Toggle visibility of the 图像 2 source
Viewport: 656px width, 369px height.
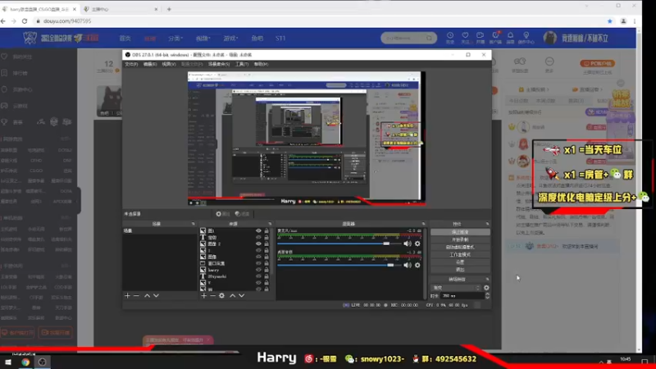[258, 244]
